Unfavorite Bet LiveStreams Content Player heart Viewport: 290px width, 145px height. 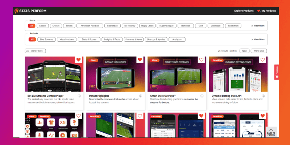pyautogui.click(x=79, y=59)
